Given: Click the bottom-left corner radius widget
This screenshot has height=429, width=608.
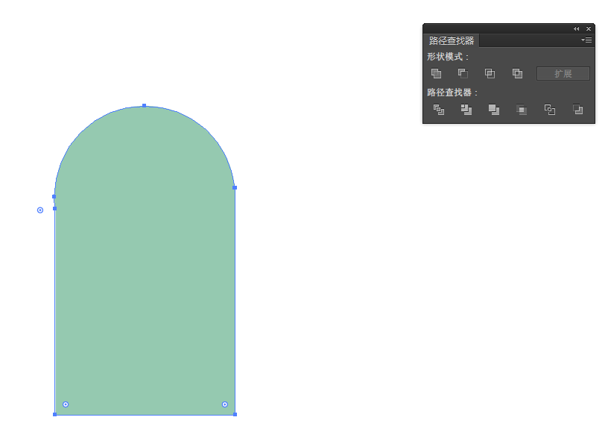Looking at the screenshot, I should pos(66,404).
